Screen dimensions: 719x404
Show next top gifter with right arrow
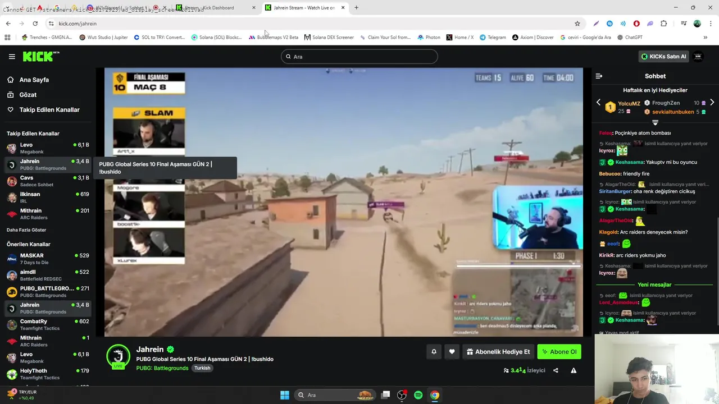tap(712, 103)
